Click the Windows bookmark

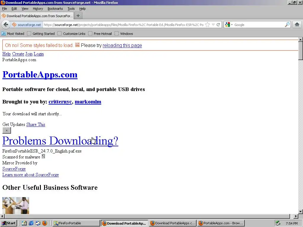tap(124, 34)
